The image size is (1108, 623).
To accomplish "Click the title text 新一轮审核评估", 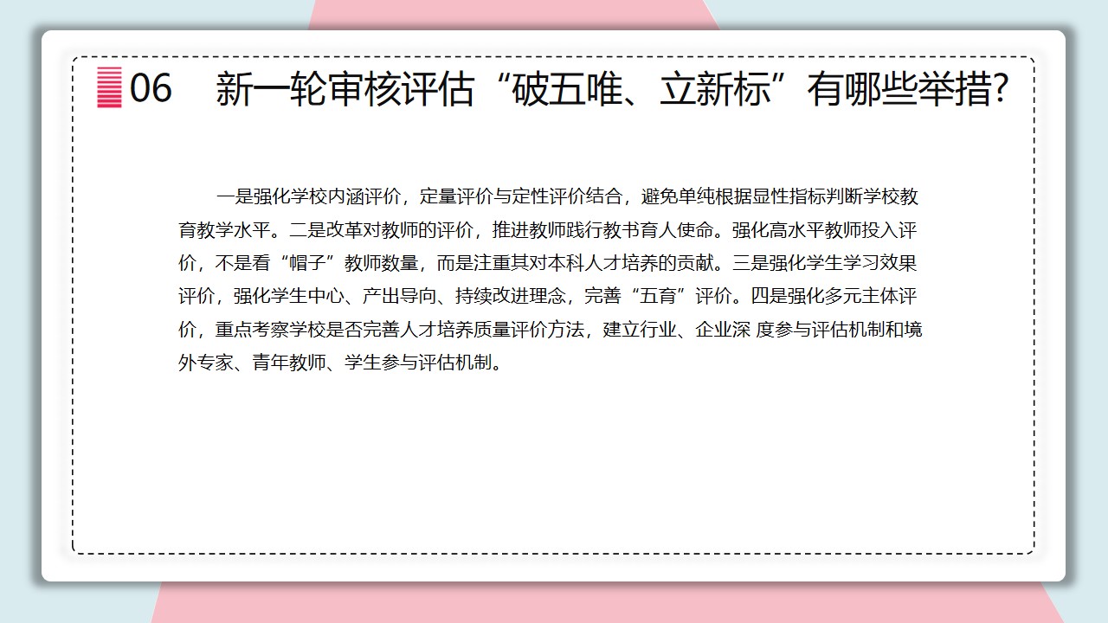I will 345,89.
